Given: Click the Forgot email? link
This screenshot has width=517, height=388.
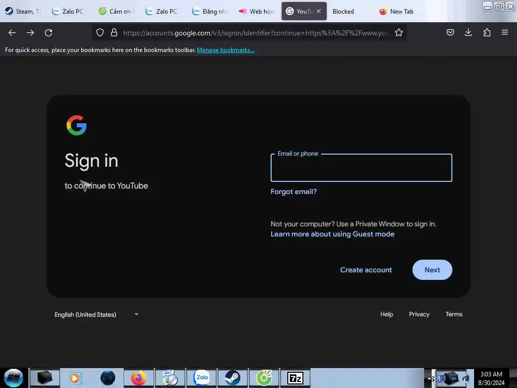Looking at the screenshot, I should [x=293, y=191].
